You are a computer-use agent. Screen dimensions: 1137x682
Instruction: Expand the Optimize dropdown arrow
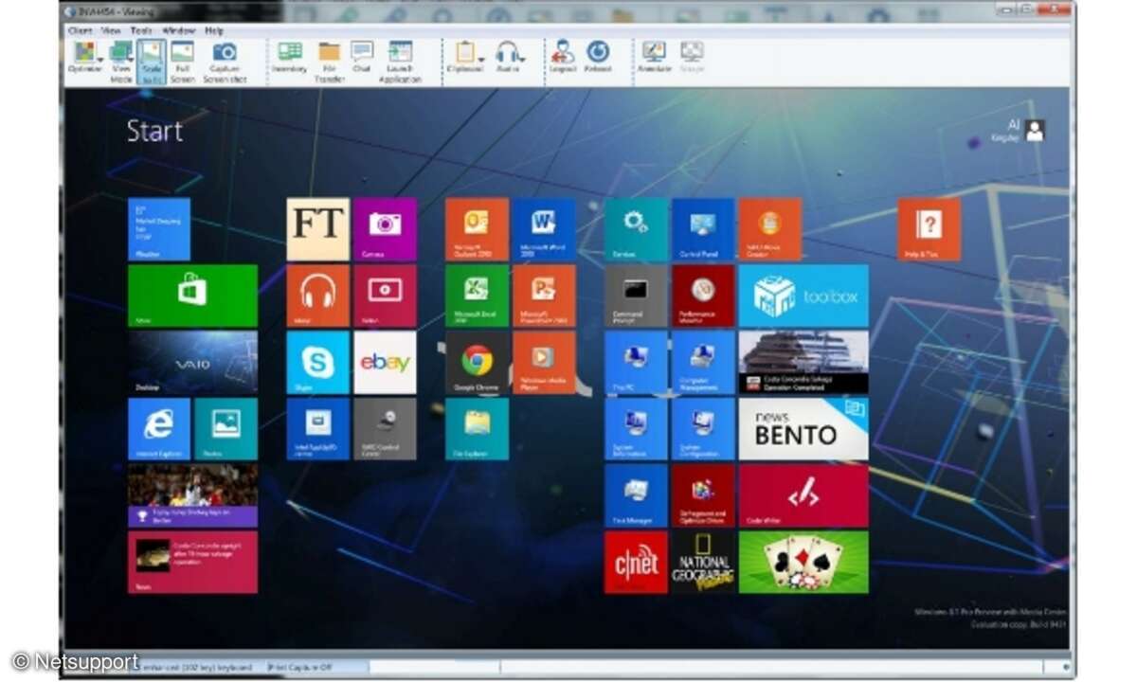click(x=100, y=59)
